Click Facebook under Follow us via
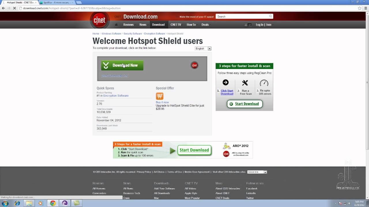369x207 pixels. (x=252, y=189)
